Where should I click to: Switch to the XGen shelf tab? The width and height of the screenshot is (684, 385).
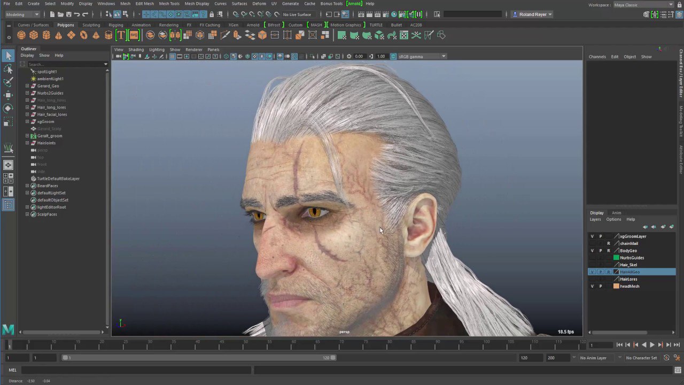coord(234,25)
